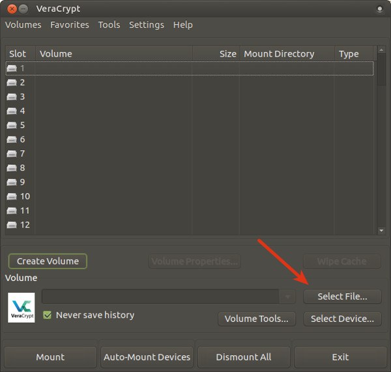Select slot number "10" text
This screenshot has width=391, height=372.
click(x=25, y=196)
